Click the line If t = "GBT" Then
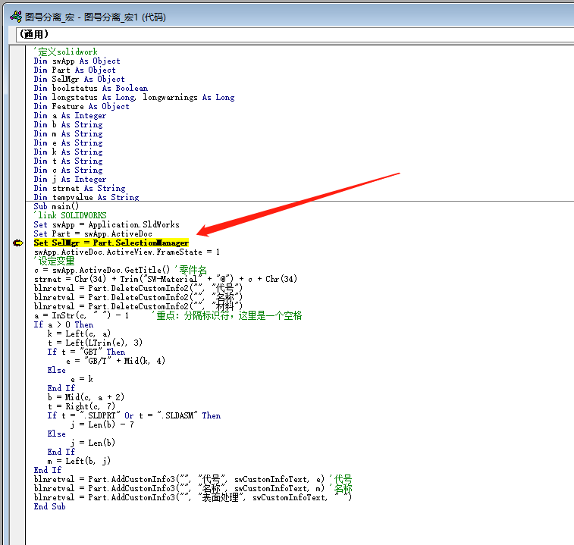 tap(86, 352)
